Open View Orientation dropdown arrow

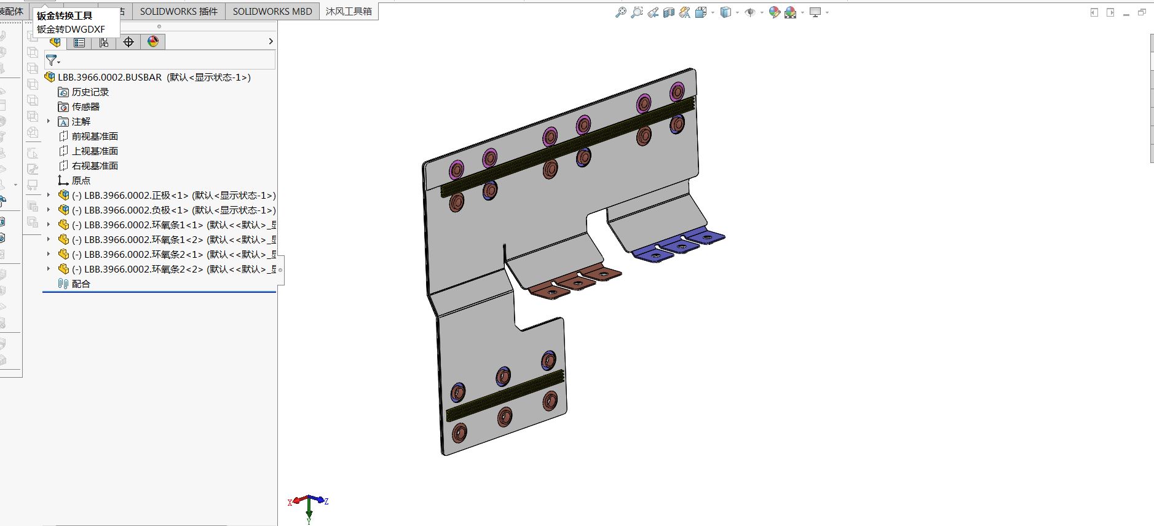(713, 12)
